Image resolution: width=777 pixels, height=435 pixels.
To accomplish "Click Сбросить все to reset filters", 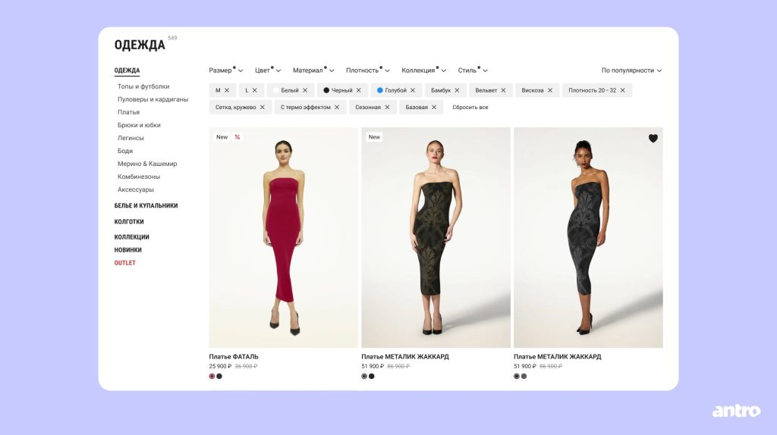I will point(470,108).
